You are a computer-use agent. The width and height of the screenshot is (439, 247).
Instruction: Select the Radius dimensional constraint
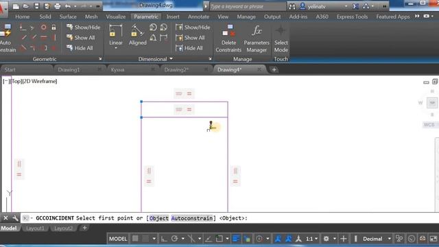coord(153,27)
